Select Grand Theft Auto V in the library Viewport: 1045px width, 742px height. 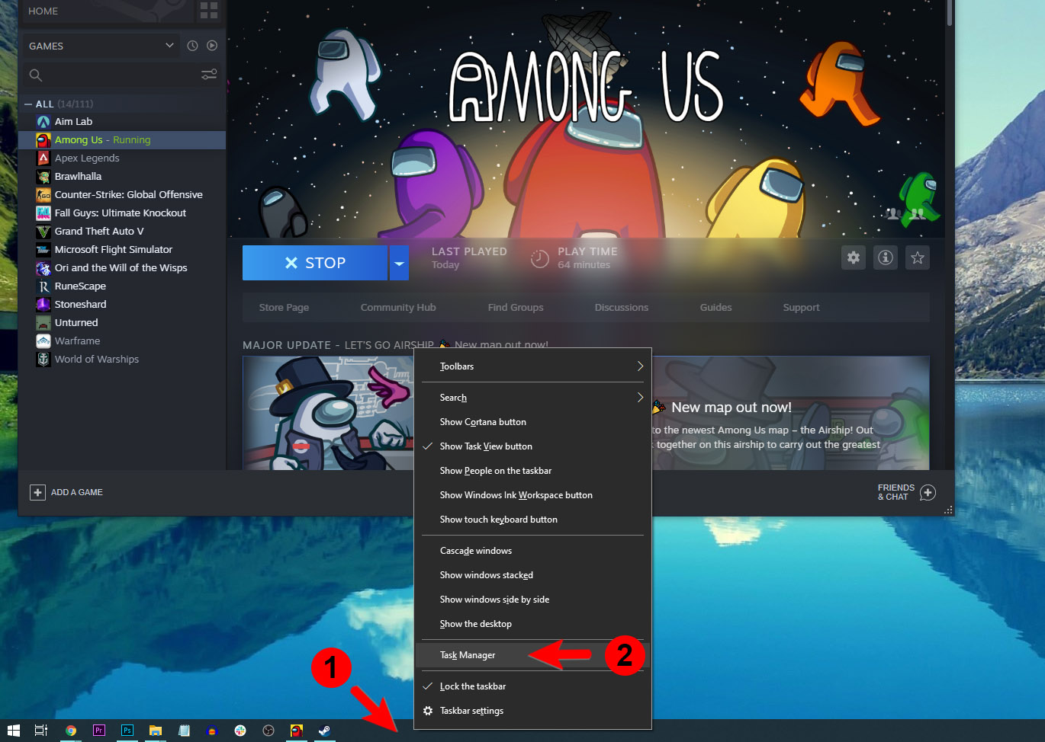click(x=99, y=231)
